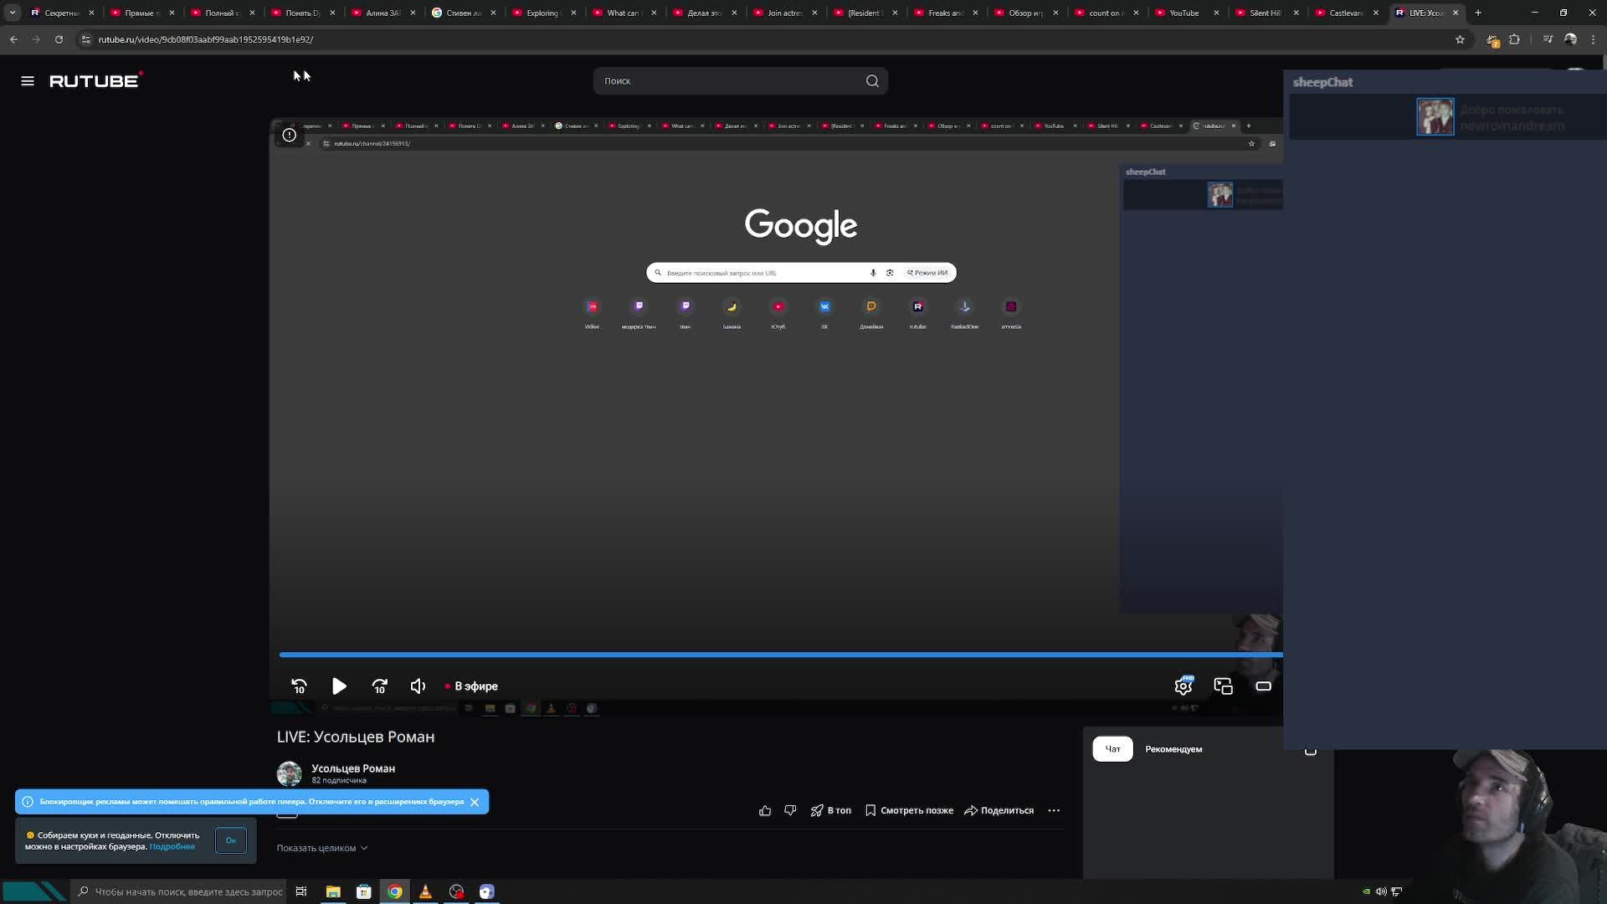
Task: Open the Rutube hamburger menu
Action: point(28,81)
